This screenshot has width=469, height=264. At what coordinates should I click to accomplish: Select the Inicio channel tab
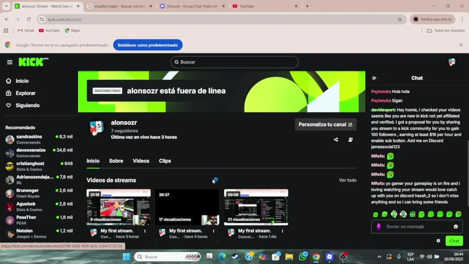click(93, 161)
